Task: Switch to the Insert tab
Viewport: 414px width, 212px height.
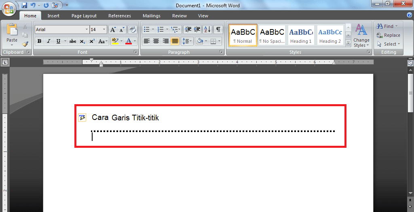Action: tap(53, 16)
